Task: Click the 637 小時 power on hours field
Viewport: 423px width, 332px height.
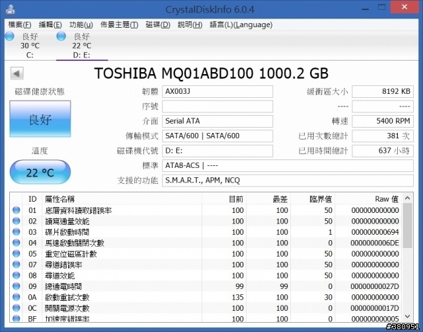Action: click(383, 151)
